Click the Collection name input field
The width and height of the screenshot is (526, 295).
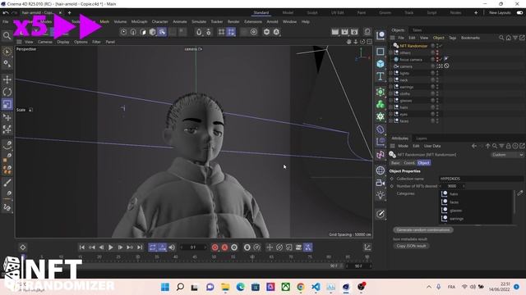pyautogui.click(x=481, y=179)
